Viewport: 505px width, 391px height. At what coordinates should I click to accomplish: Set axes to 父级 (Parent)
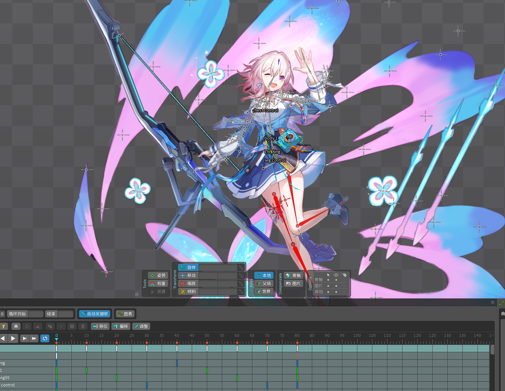(x=264, y=283)
